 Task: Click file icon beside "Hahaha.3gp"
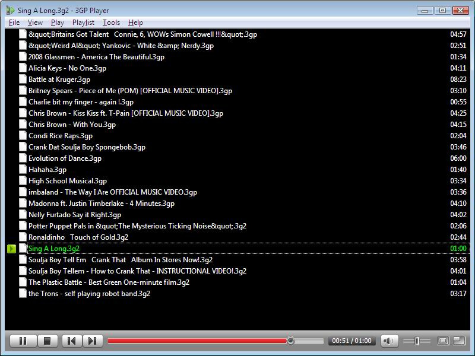point(23,170)
